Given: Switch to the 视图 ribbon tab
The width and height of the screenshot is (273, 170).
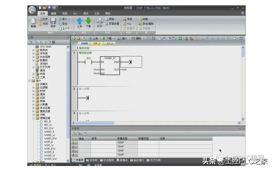Looking at the screenshot, I should pyautogui.click(x=65, y=14).
